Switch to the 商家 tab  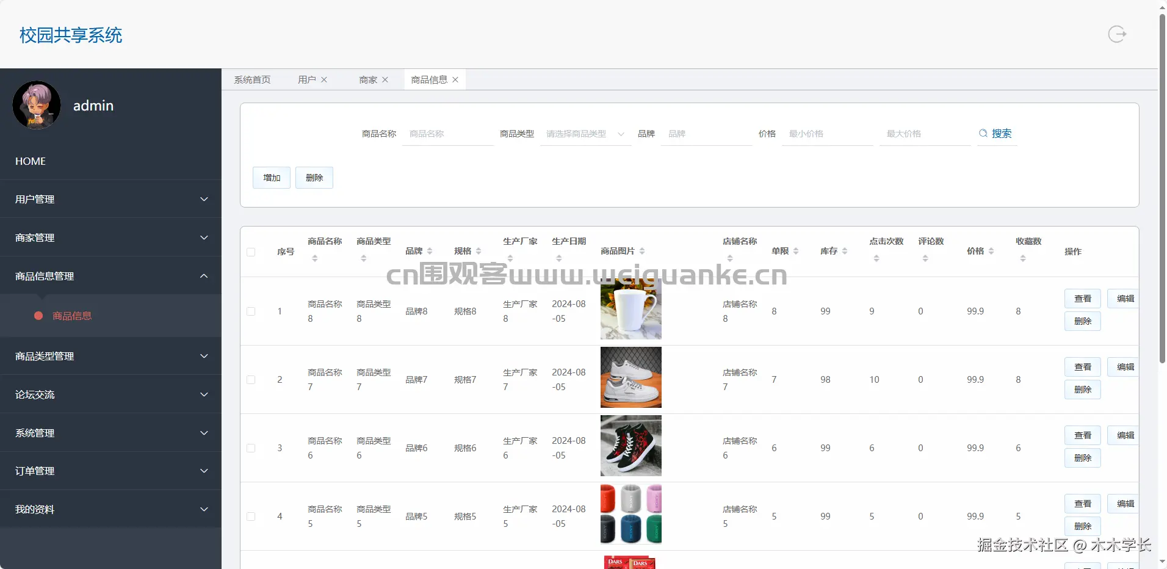tap(367, 79)
